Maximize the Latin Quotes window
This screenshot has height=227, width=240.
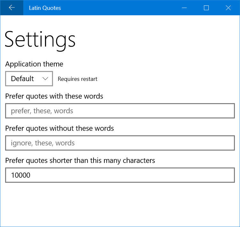pos(206,8)
